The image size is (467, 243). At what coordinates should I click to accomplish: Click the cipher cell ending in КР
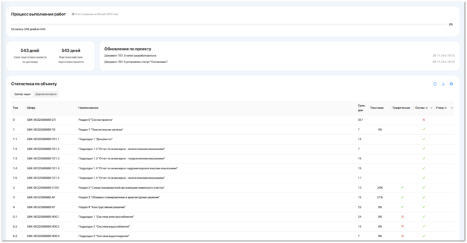point(41,207)
